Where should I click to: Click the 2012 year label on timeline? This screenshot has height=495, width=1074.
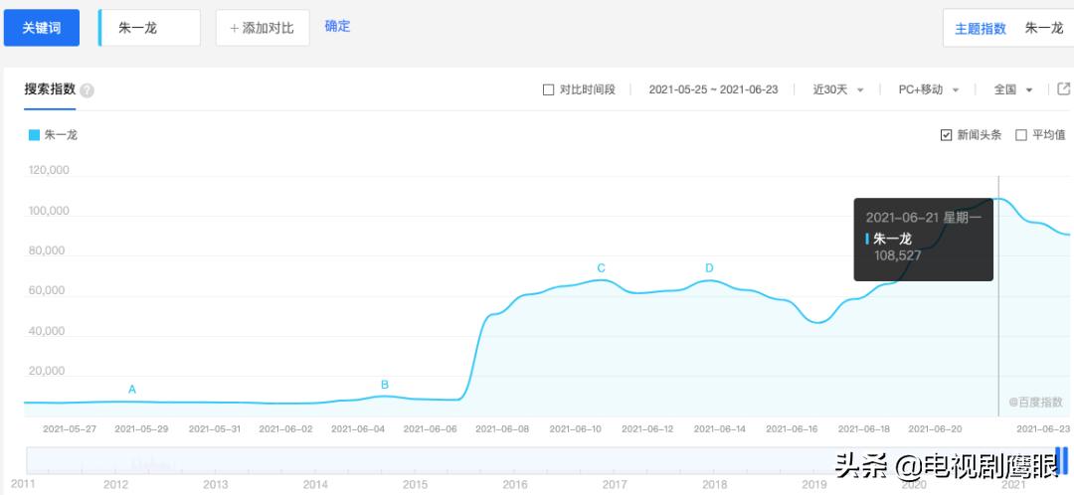point(115,484)
